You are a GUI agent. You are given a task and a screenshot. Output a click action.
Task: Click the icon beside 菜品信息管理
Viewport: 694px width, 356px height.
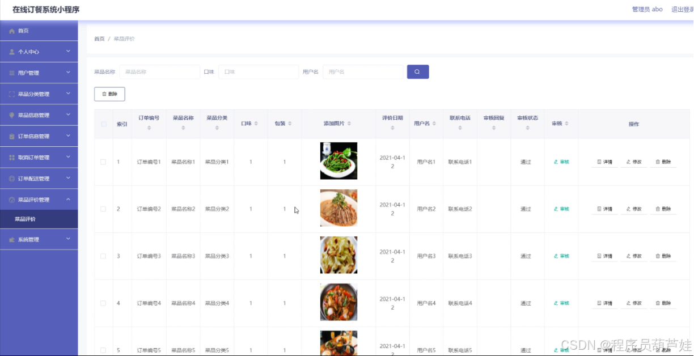(x=12, y=115)
